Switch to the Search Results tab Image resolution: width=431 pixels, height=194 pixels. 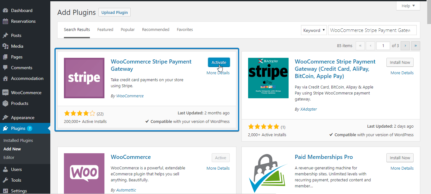tap(77, 30)
